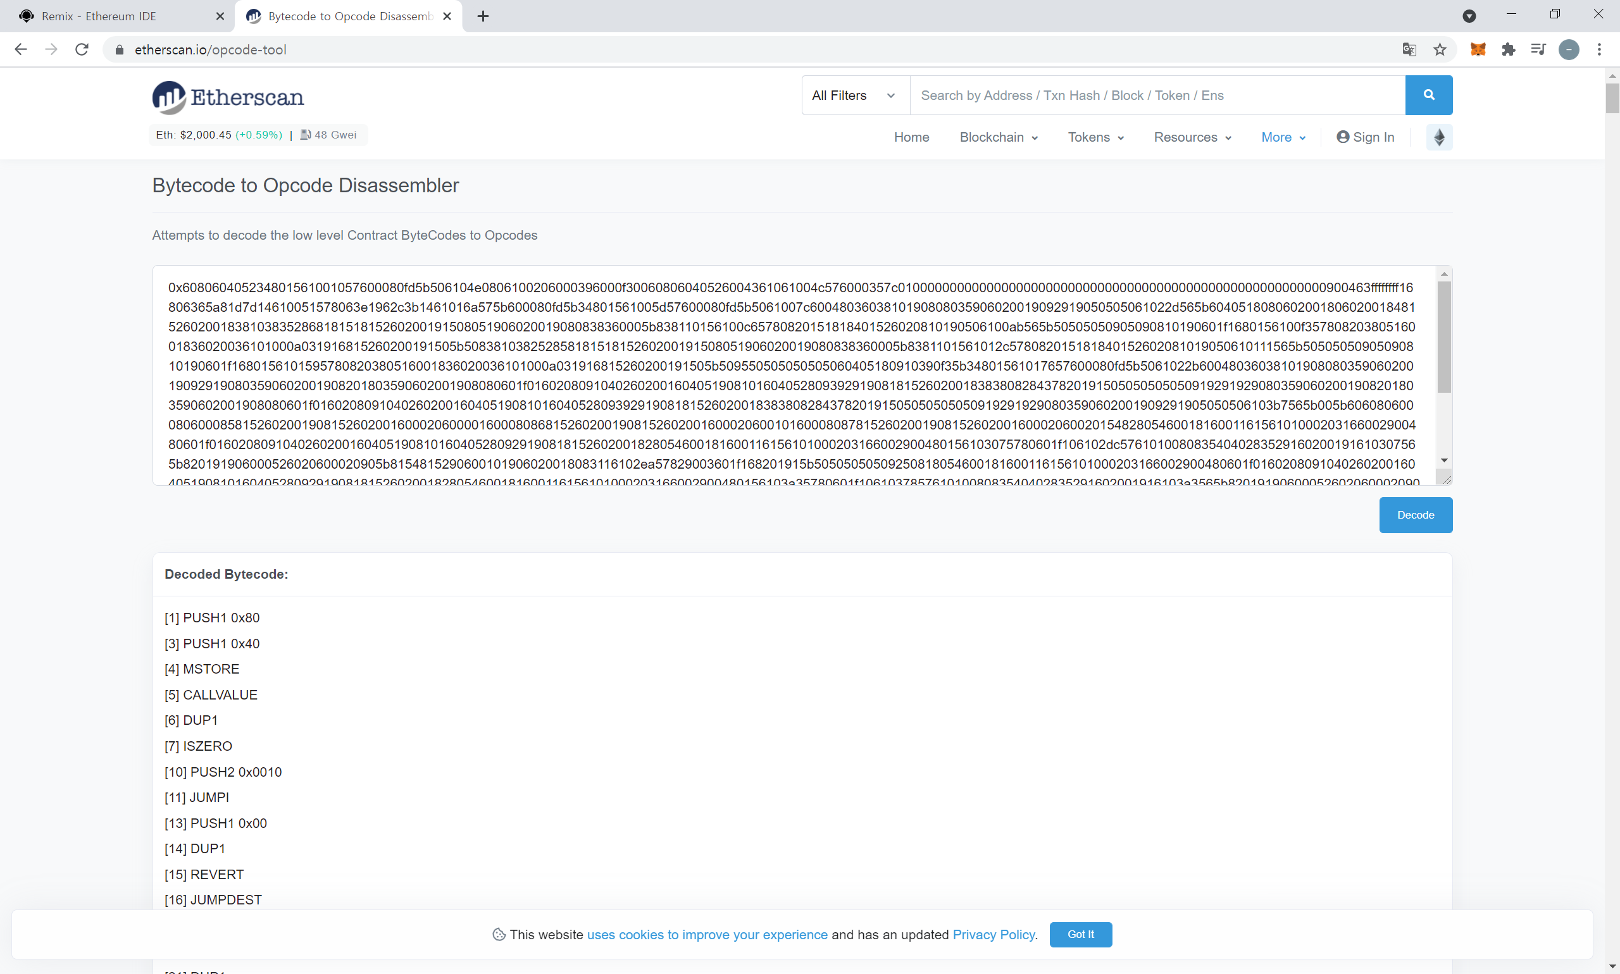This screenshot has width=1620, height=974.
Task: Click the Etherscan logo
Action: [x=228, y=97]
